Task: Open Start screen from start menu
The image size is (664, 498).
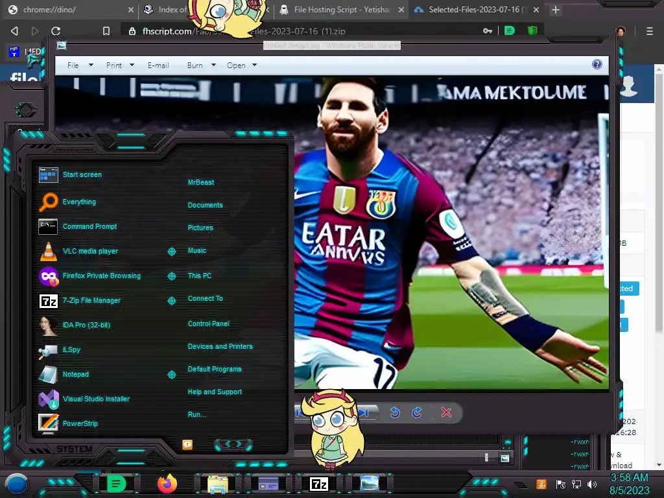Action: [70, 174]
